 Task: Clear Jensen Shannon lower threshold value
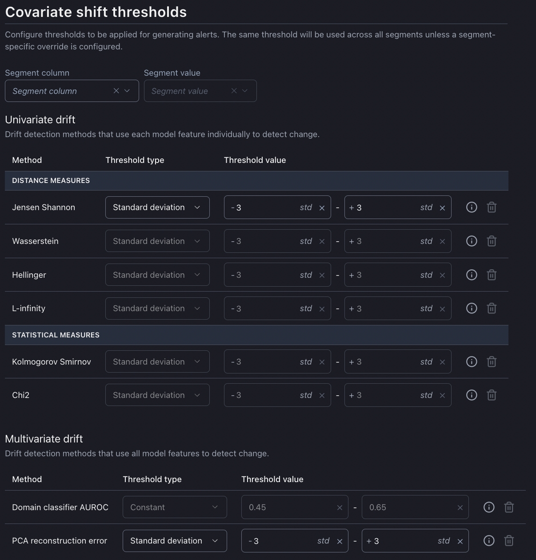coord(322,208)
